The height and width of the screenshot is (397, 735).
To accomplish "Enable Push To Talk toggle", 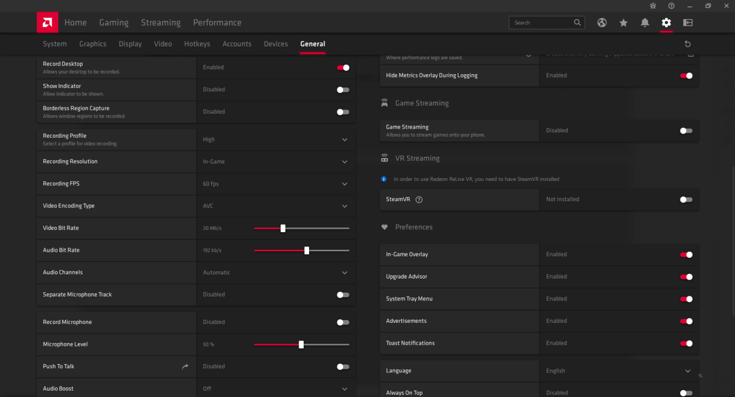I will 343,367.
